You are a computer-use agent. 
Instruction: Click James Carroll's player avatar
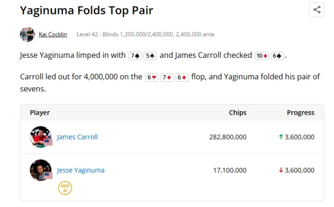[x=40, y=137]
